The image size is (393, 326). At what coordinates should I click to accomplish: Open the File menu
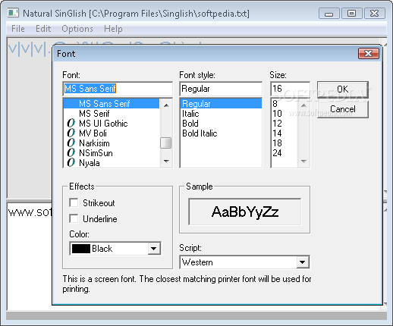click(x=18, y=29)
